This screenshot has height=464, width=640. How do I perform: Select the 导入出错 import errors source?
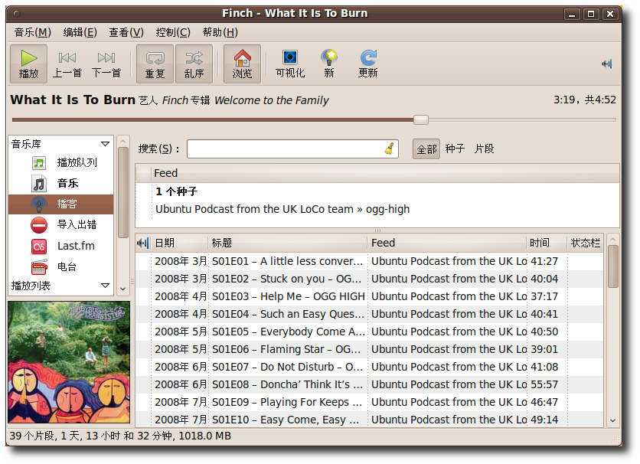[x=60, y=225]
